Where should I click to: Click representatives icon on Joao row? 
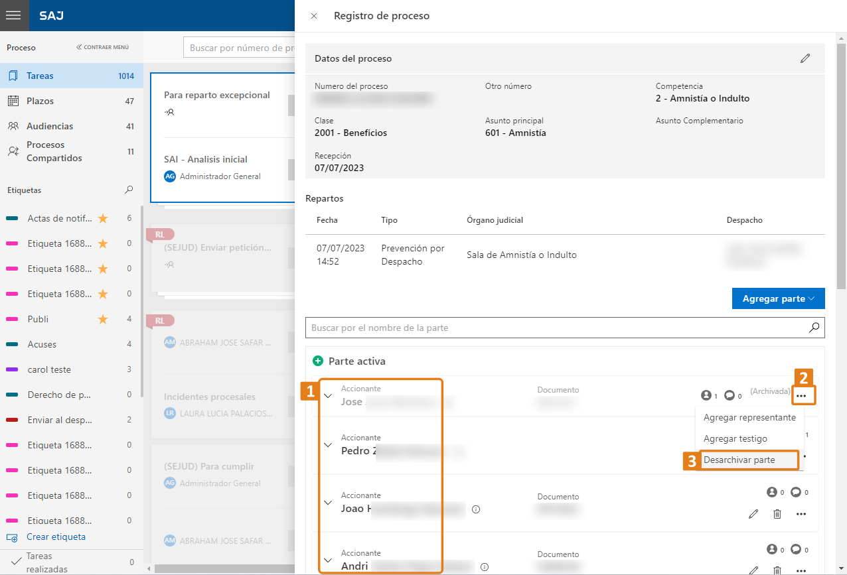pyautogui.click(x=771, y=492)
